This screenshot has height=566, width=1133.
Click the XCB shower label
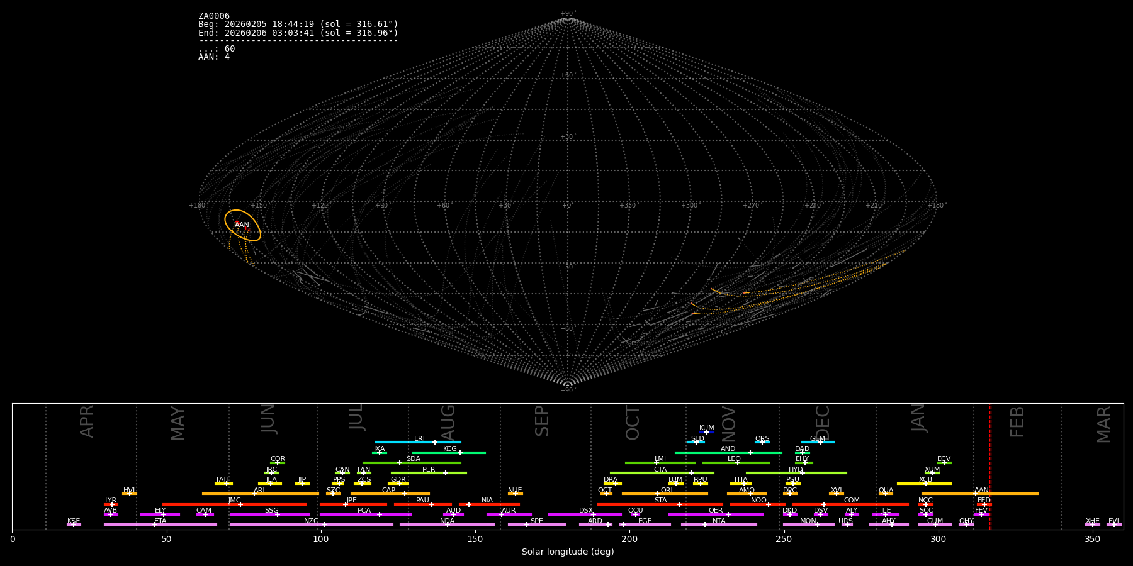point(926,480)
